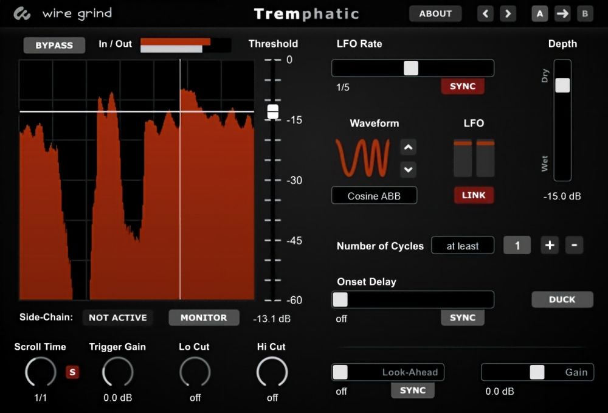Toggle LFO Rate SYNC button
Screen dimensions: 608x413
[463, 86]
